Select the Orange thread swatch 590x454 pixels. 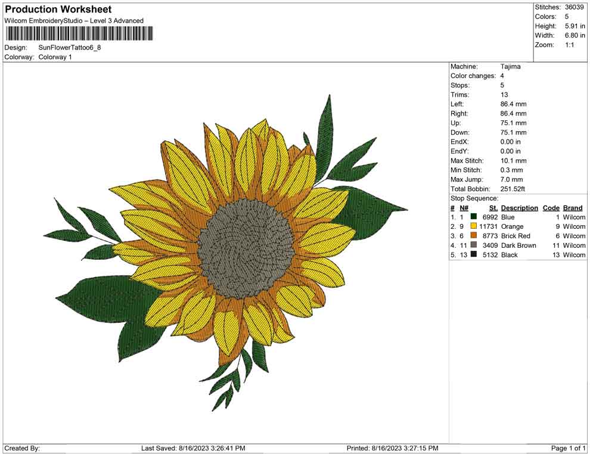tap(473, 226)
